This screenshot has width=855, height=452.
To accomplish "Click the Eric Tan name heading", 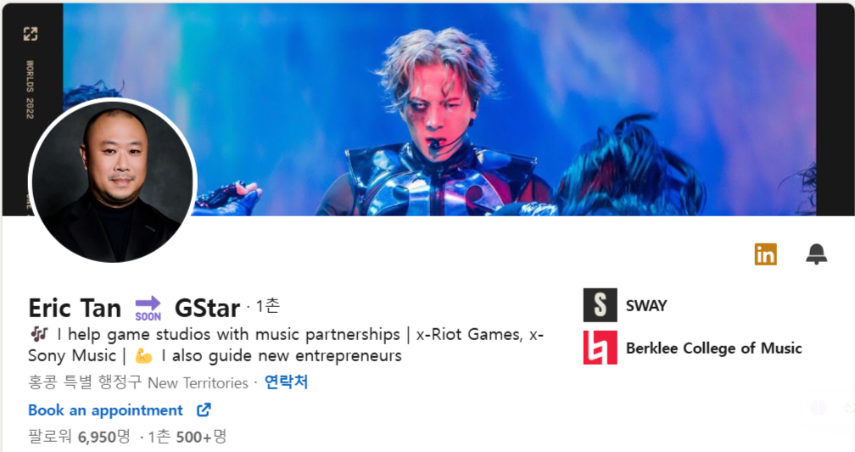I will (75, 309).
